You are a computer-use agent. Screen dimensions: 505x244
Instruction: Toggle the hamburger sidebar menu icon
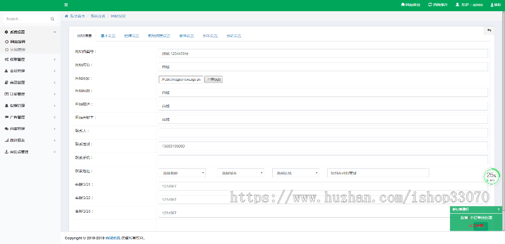coord(66,5)
